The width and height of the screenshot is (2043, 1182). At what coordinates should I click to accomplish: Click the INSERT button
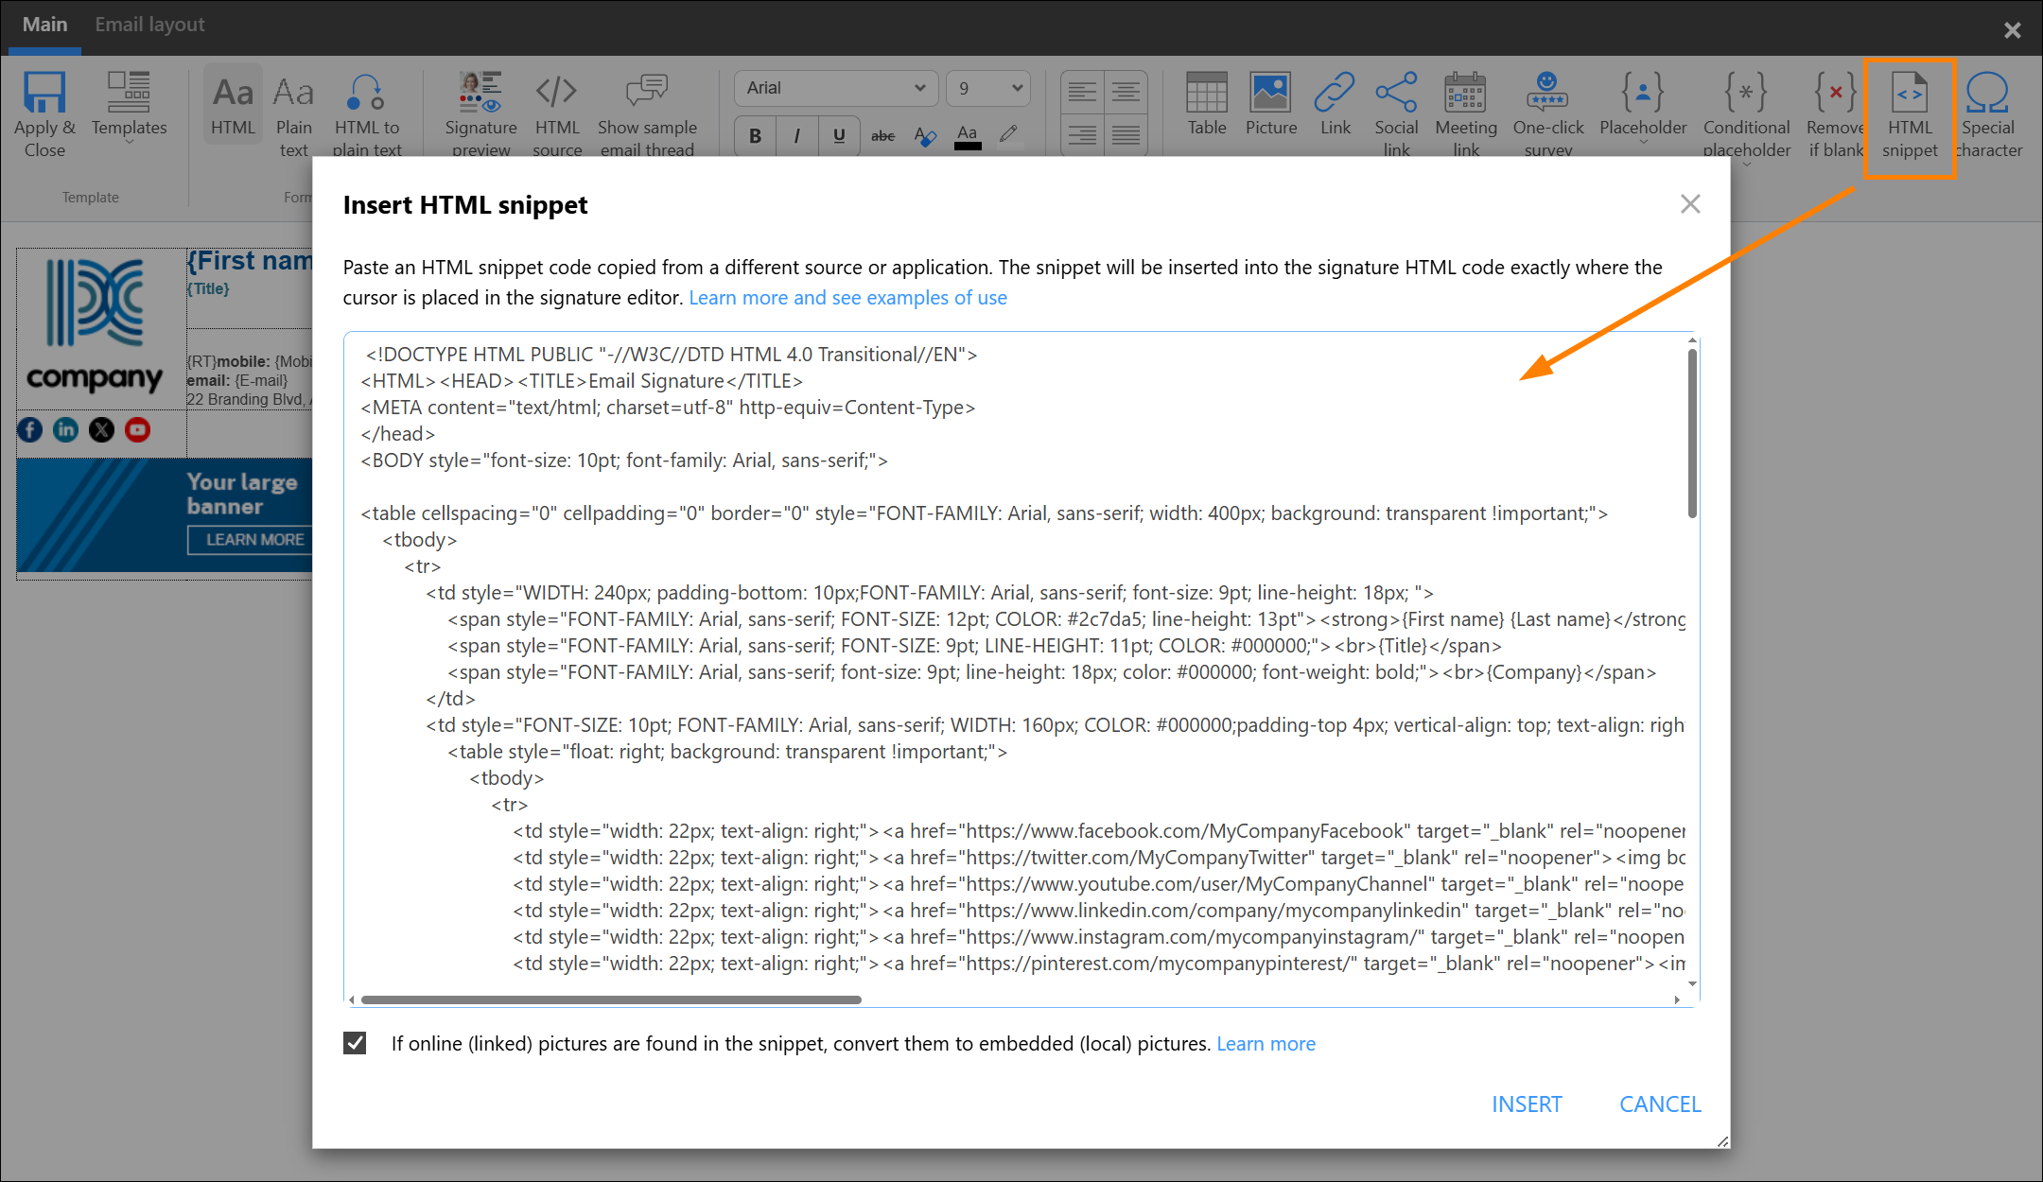point(1527,1104)
